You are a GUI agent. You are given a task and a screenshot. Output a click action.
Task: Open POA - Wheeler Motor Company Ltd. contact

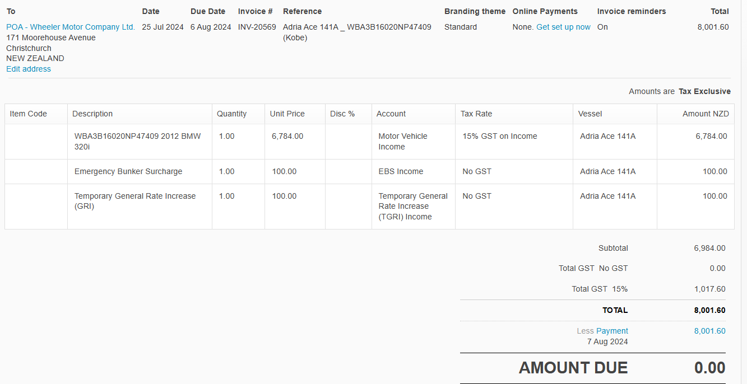click(71, 27)
